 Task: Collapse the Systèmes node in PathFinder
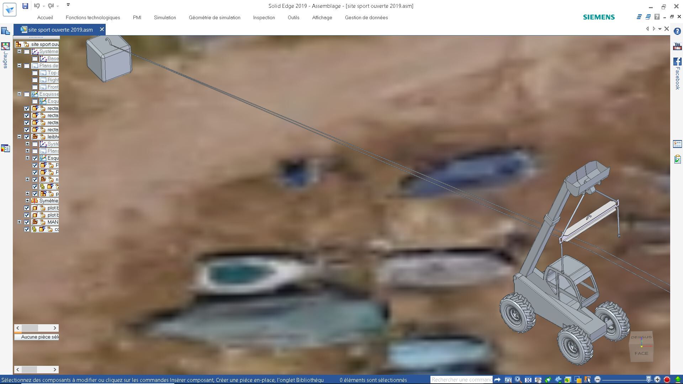pyautogui.click(x=20, y=51)
